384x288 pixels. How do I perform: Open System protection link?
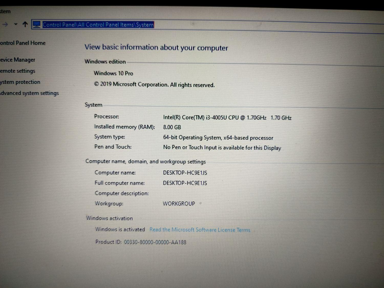click(x=20, y=82)
